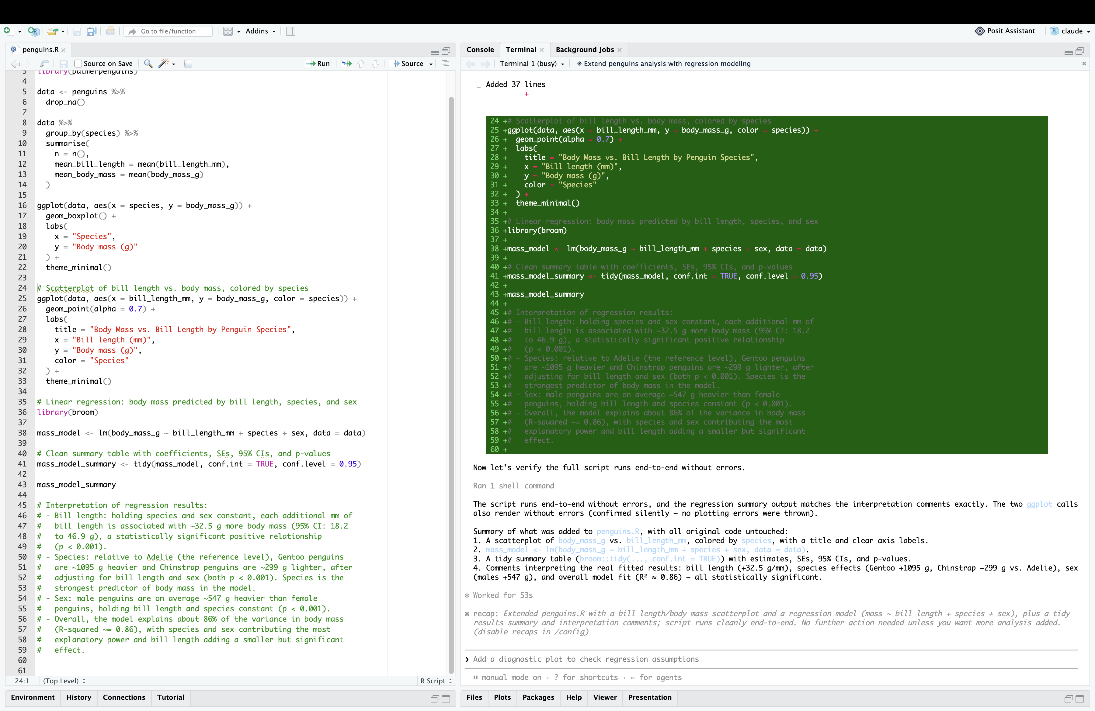
Task: Open the Source options dropdown arrow
Action: click(x=431, y=64)
